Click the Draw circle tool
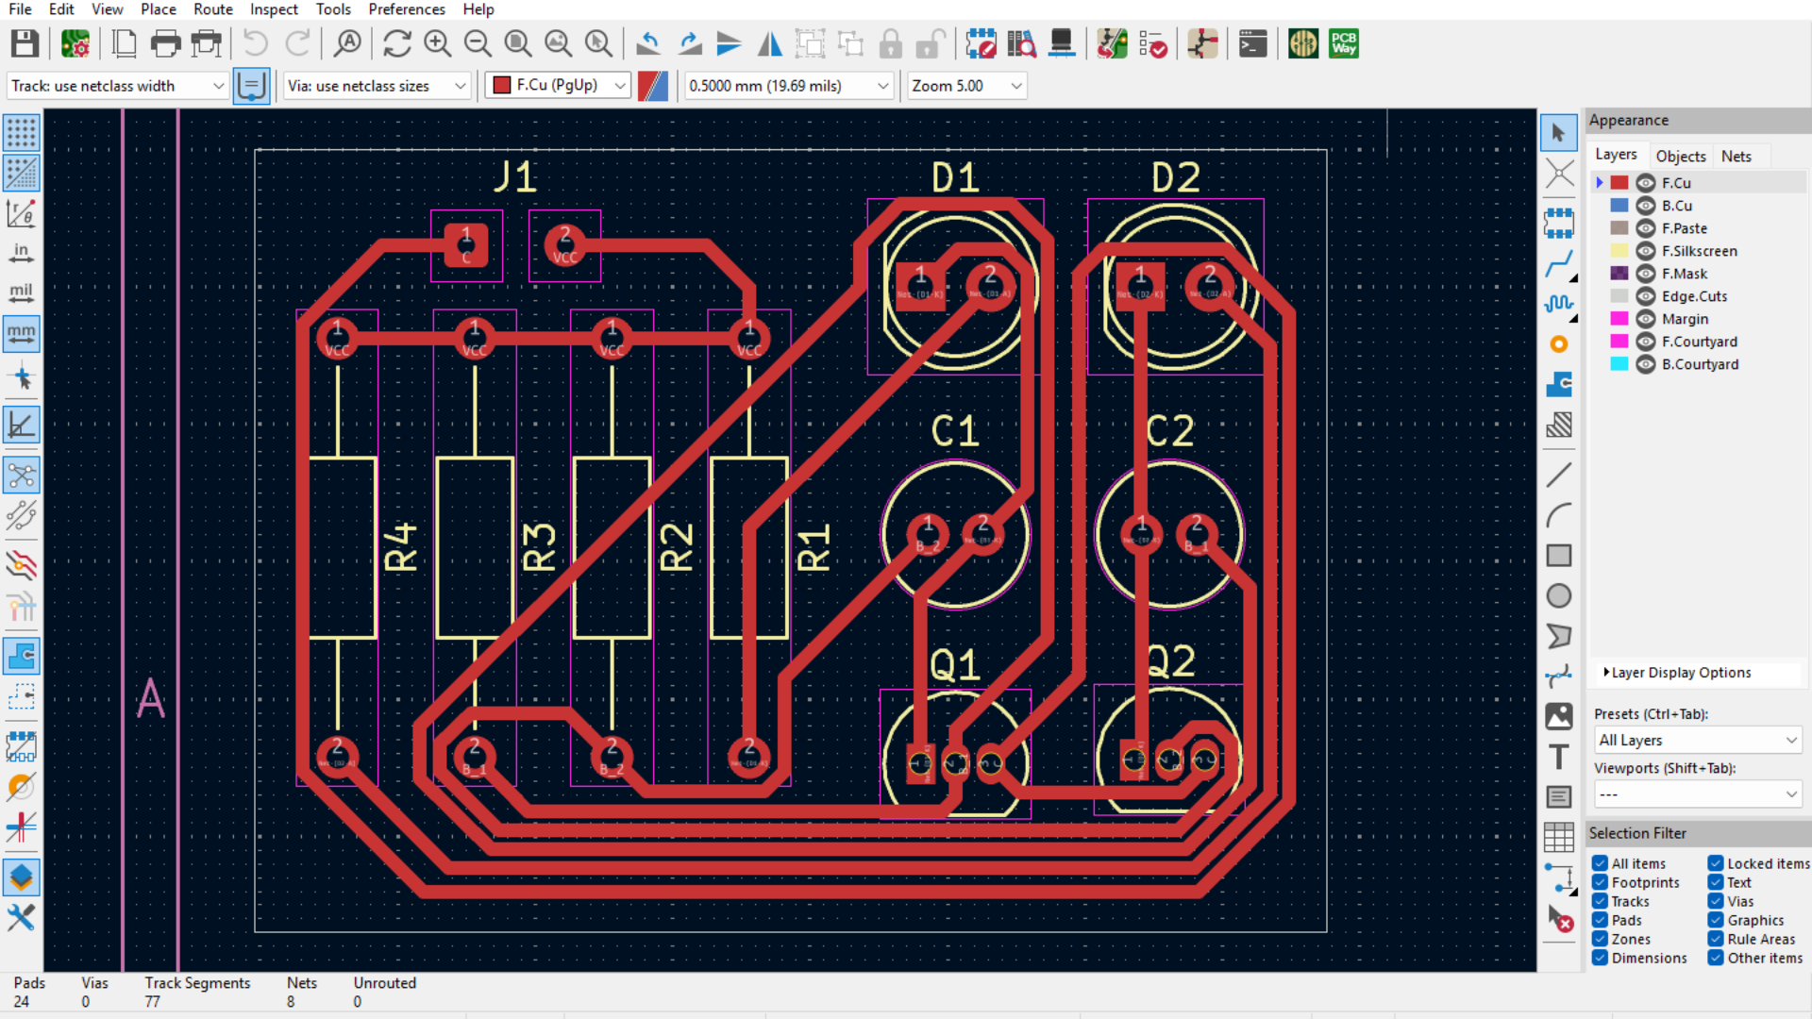 coord(1558,595)
